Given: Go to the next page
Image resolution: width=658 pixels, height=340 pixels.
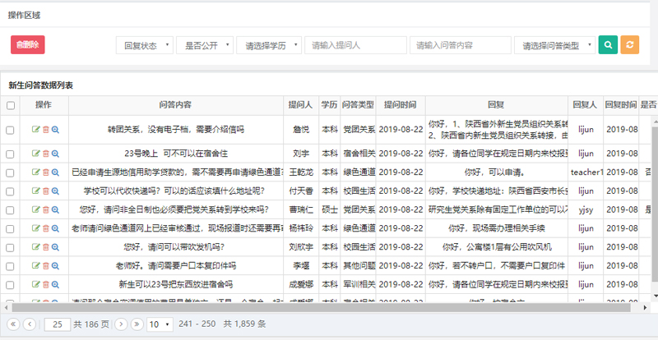Looking at the screenshot, I should coord(121,324).
